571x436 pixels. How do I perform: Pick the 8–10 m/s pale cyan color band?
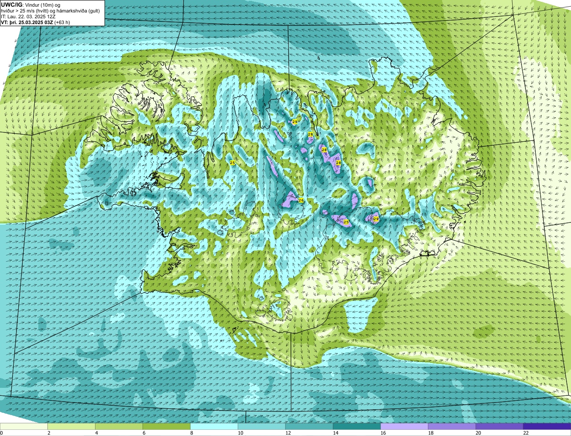pyautogui.click(x=214, y=427)
